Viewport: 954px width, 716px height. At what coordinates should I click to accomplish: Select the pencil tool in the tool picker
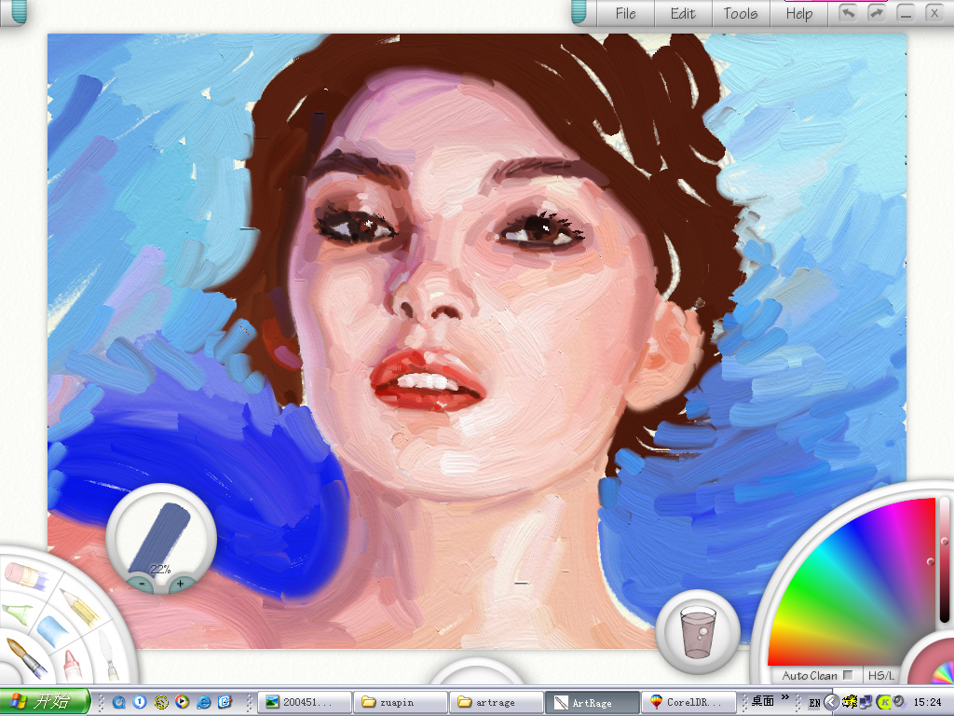(80, 606)
